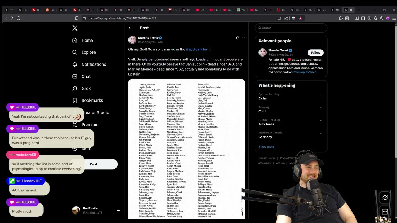The image size is (397, 223).
Task: Open the #Trump hashtag in the bio
Action: (299, 72)
